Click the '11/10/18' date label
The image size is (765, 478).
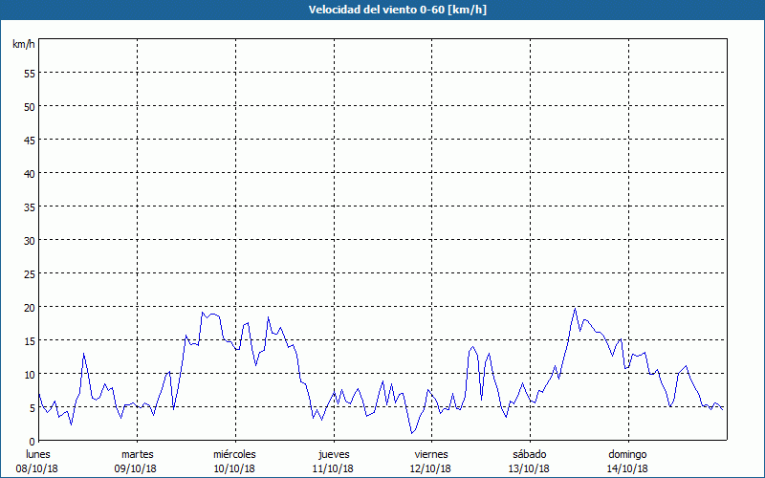click(x=333, y=468)
